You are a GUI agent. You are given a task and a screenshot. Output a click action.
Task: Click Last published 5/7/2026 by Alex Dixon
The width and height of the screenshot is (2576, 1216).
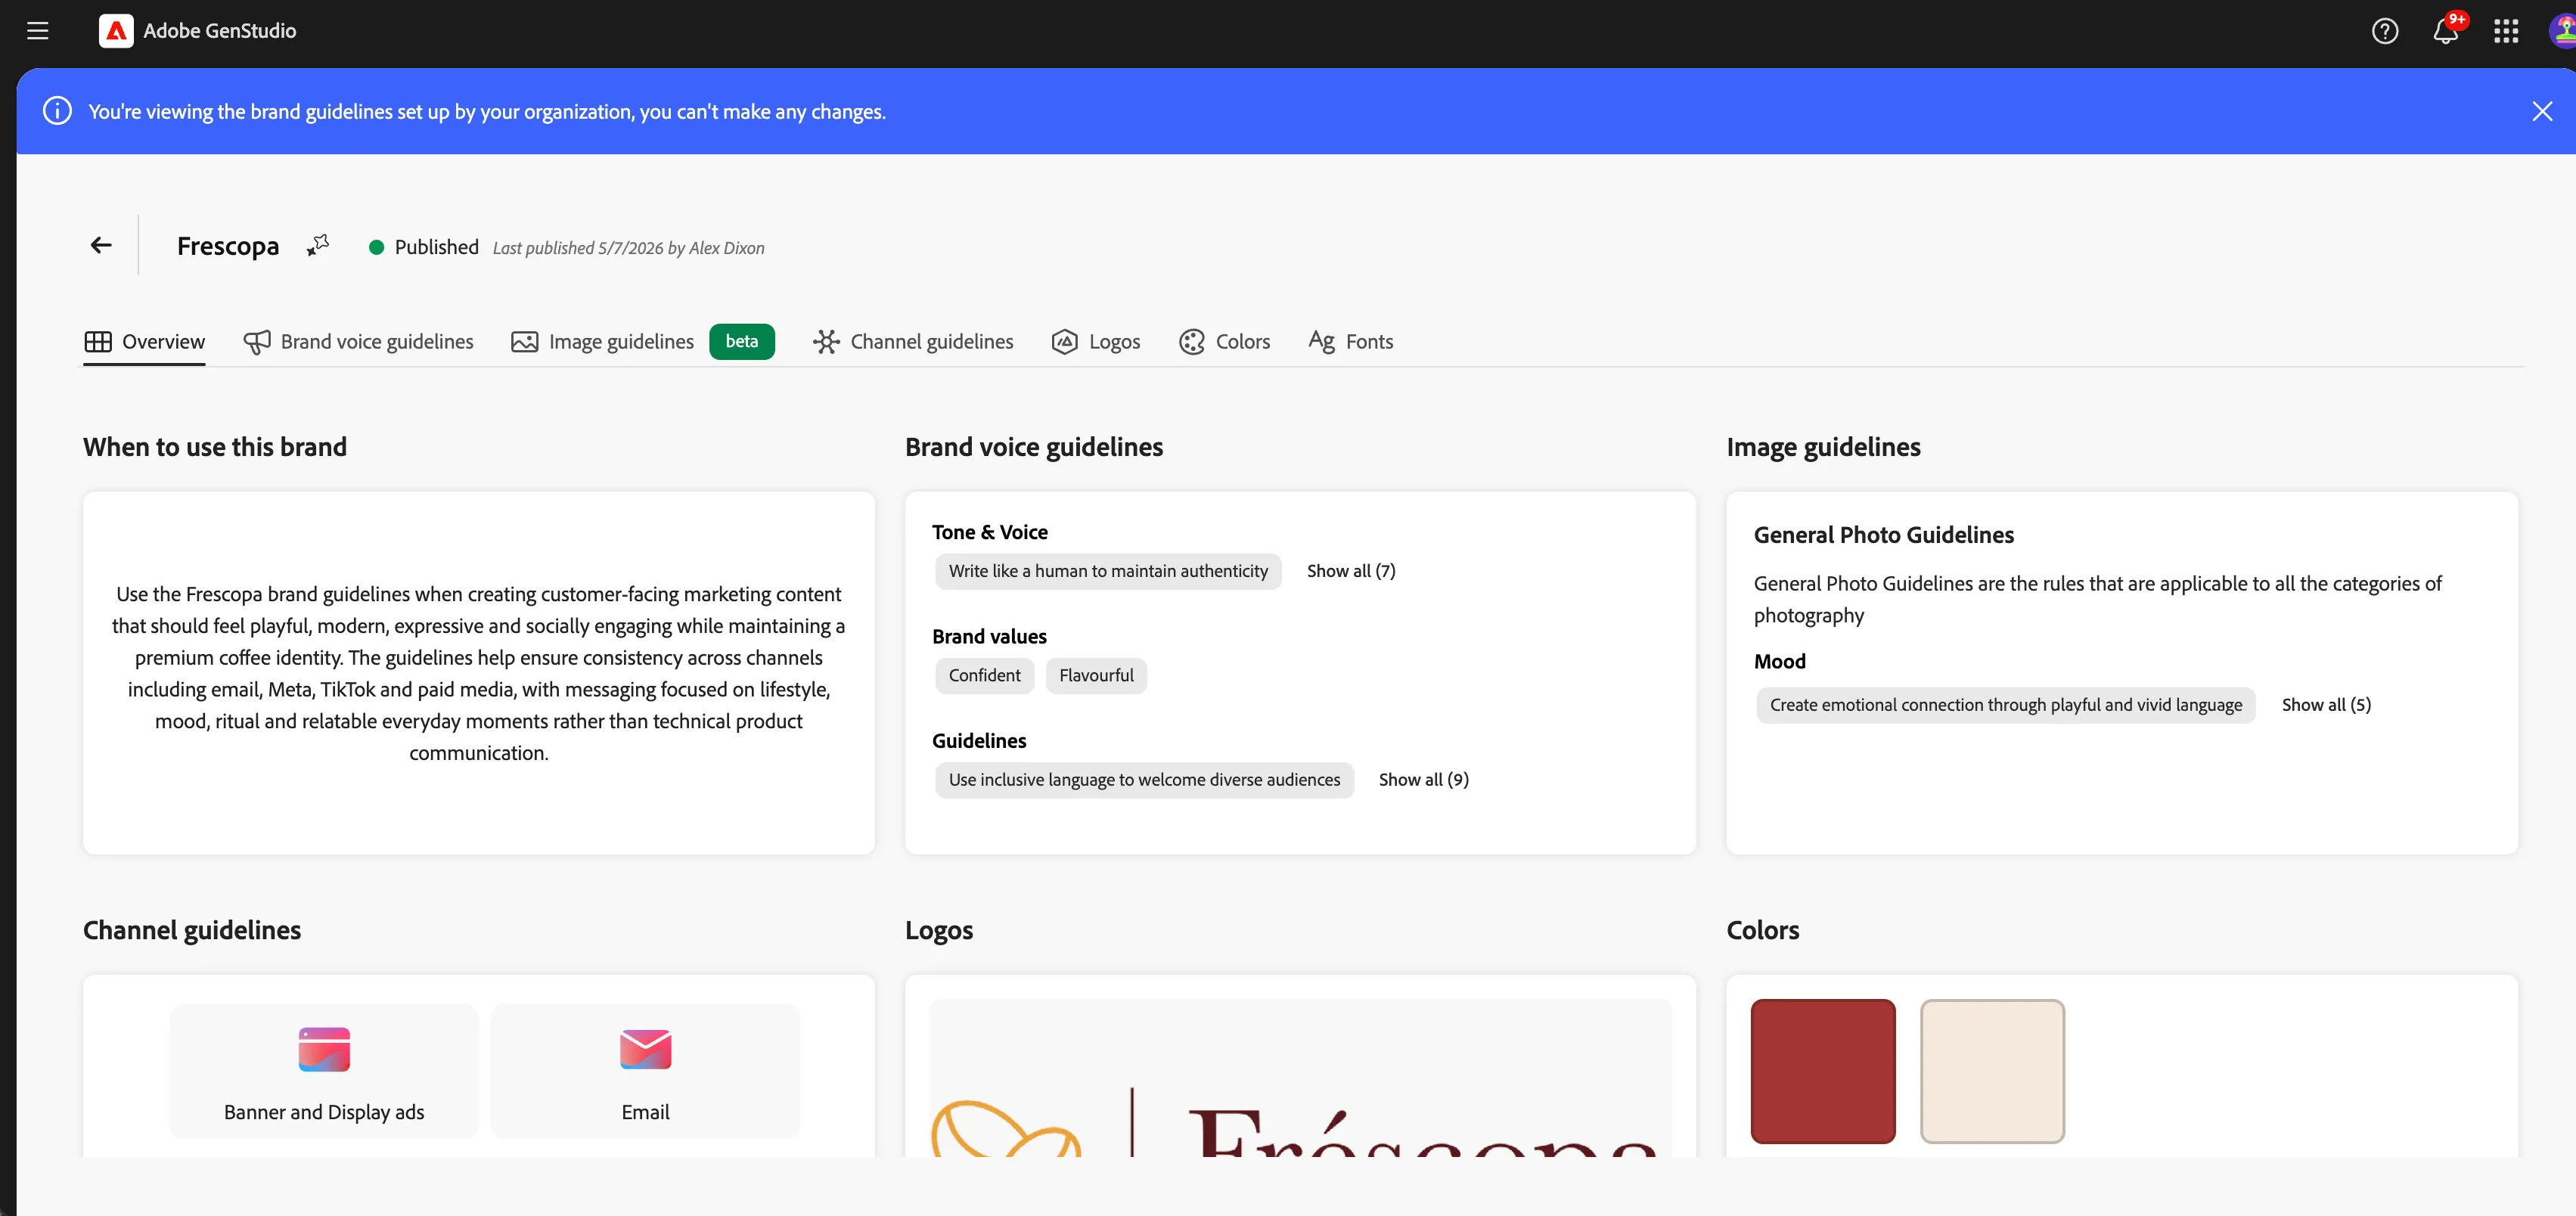628,248
